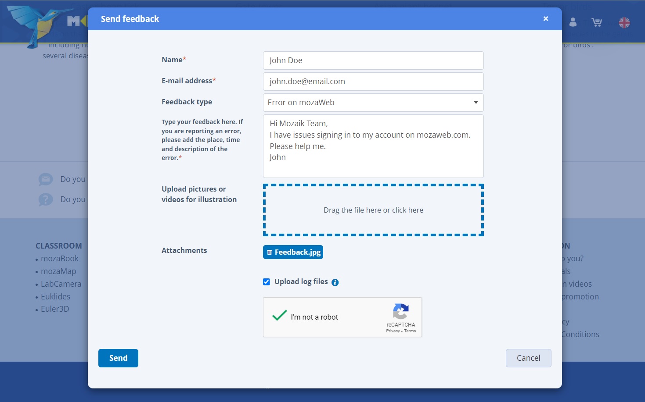This screenshot has height=402, width=645.
Task: Click the info icon beside Upload log files
Action: pos(335,282)
